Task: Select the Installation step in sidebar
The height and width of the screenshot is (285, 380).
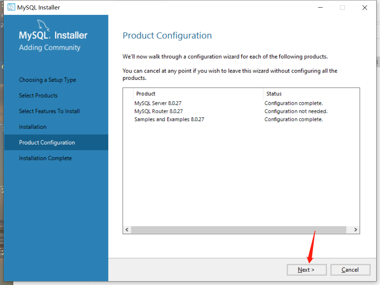Action: coord(33,127)
